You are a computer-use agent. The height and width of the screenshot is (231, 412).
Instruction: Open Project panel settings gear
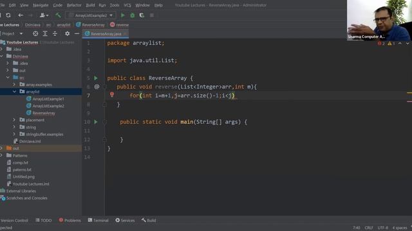click(x=67, y=33)
